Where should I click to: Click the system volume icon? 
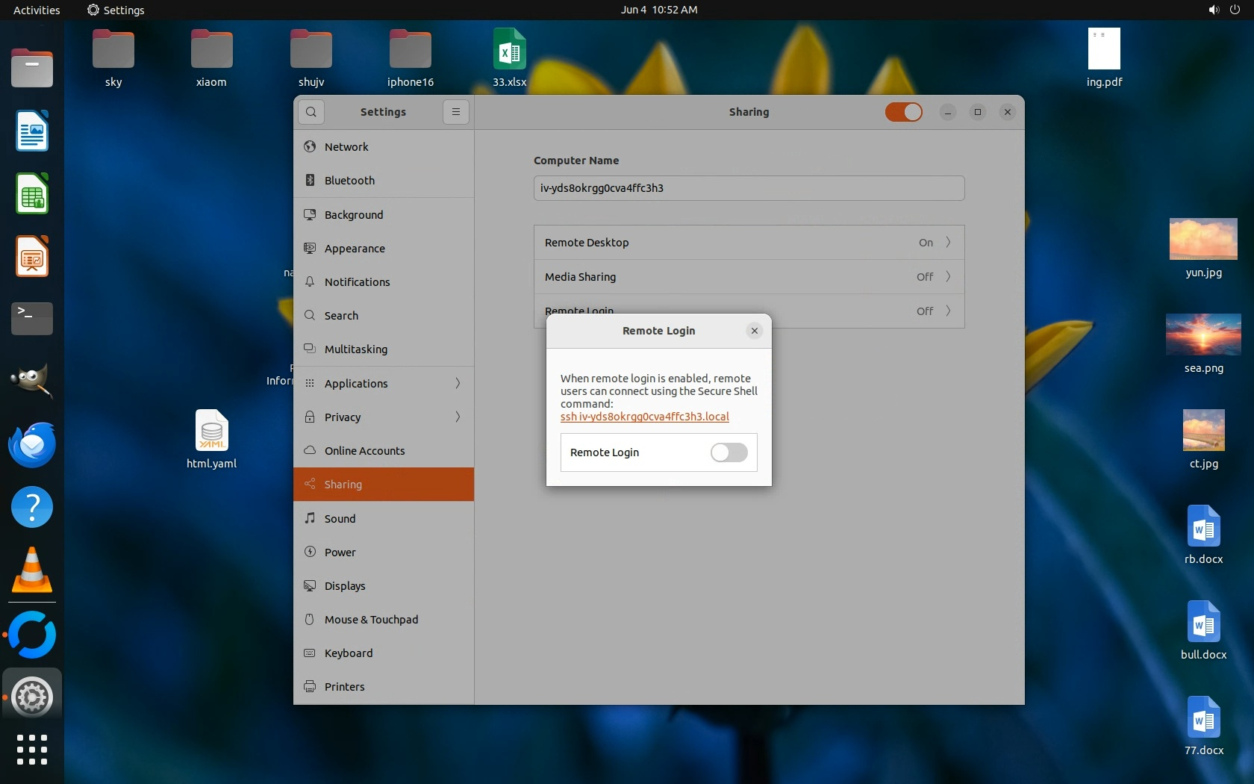point(1213,10)
